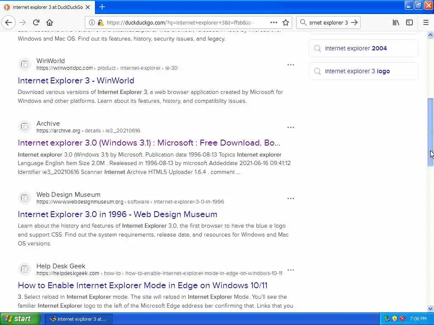Click the 7:06 PM system clock

[x=418, y=319]
